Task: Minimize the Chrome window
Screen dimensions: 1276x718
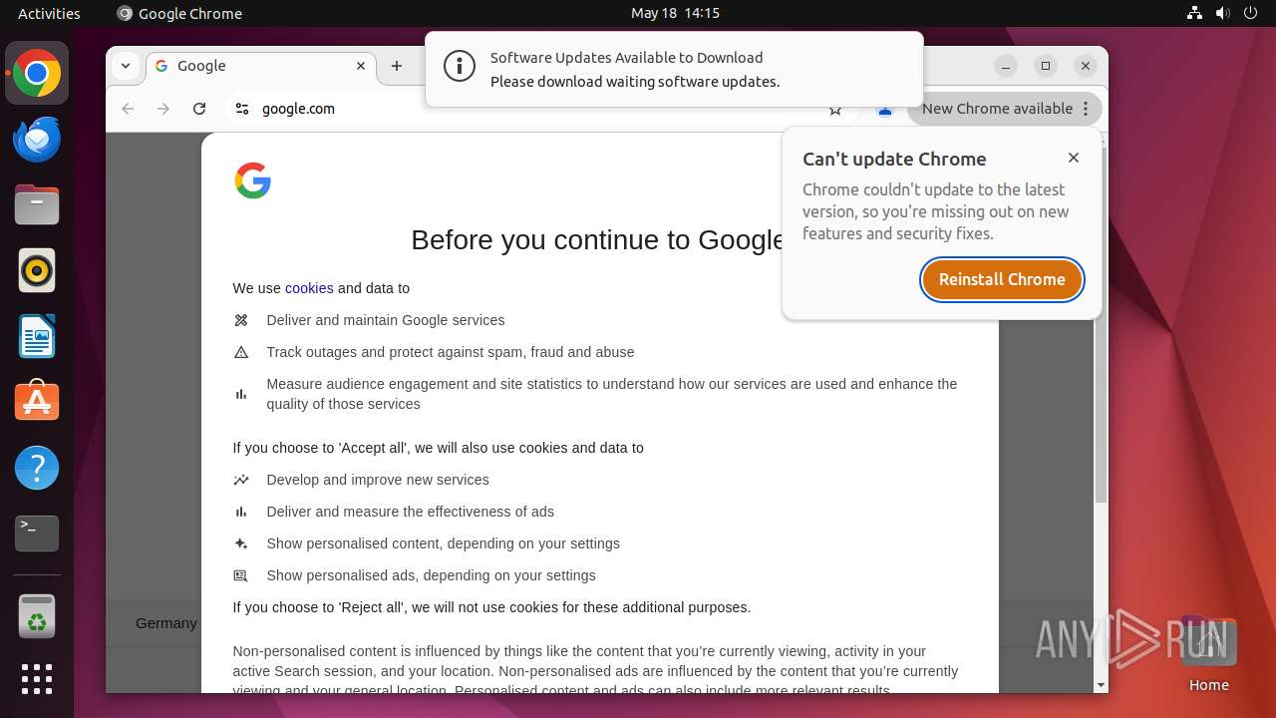Action: pos(1006,66)
